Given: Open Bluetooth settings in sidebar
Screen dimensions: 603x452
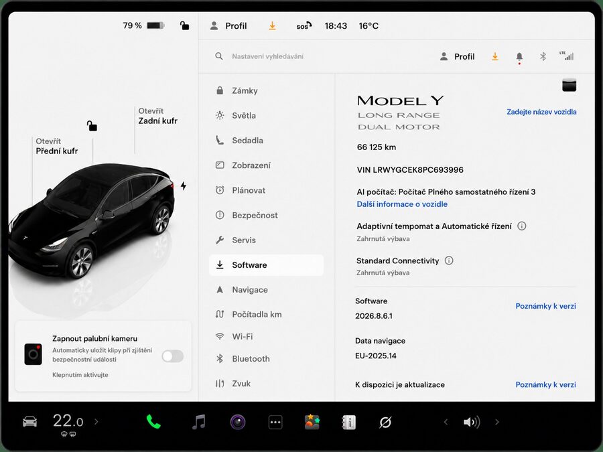Looking at the screenshot, I should tap(266, 359).
